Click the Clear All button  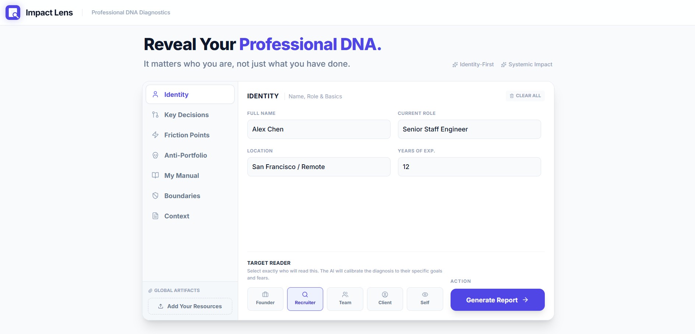click(x=525, y=96)
